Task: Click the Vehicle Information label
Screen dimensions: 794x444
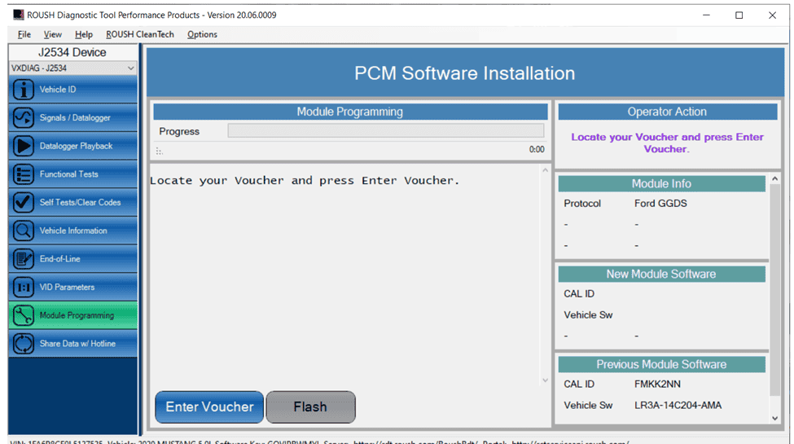Action: pyautogui.click(x=73, y=231)
